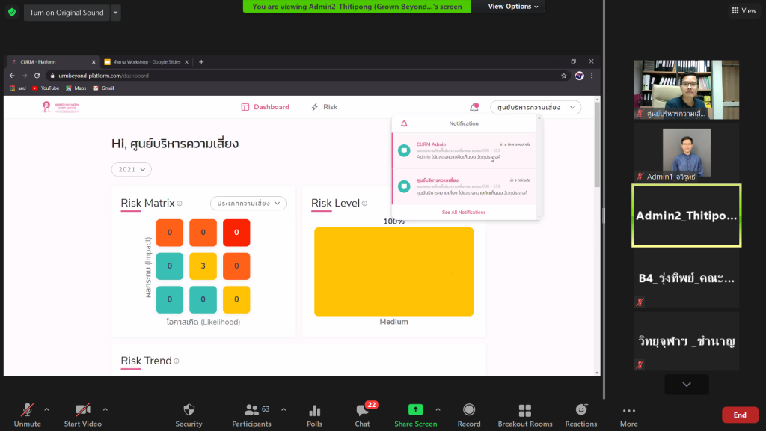The height and width of the screenshot is (431, 766).
Task: Expand video settings caret next to Start Video
Action: pos(105,409)
